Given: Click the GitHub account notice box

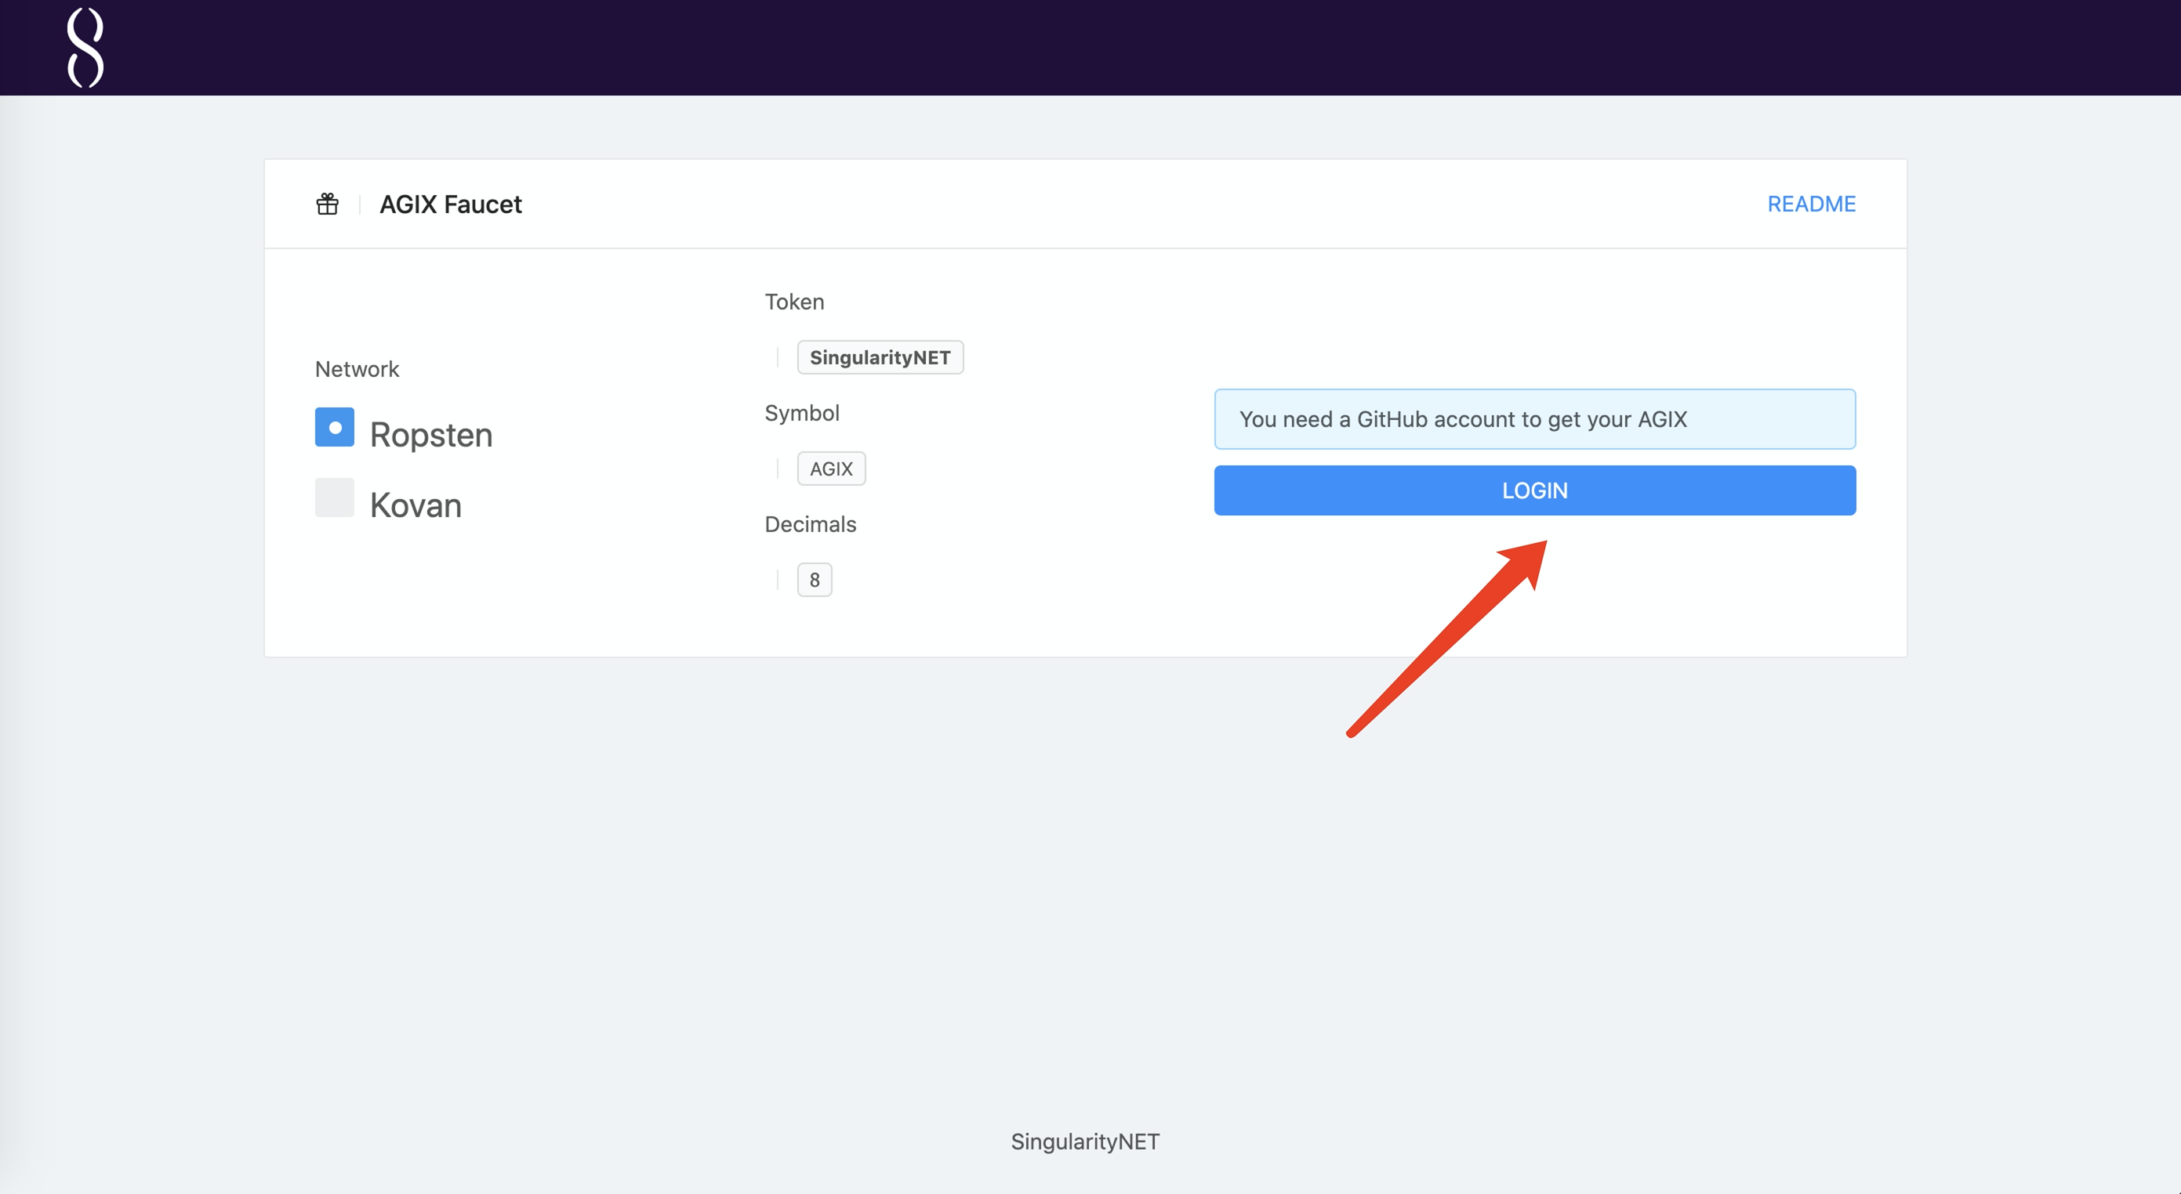Looking at the screenshot, I should pyautogui.click(x=1534, y=419).
